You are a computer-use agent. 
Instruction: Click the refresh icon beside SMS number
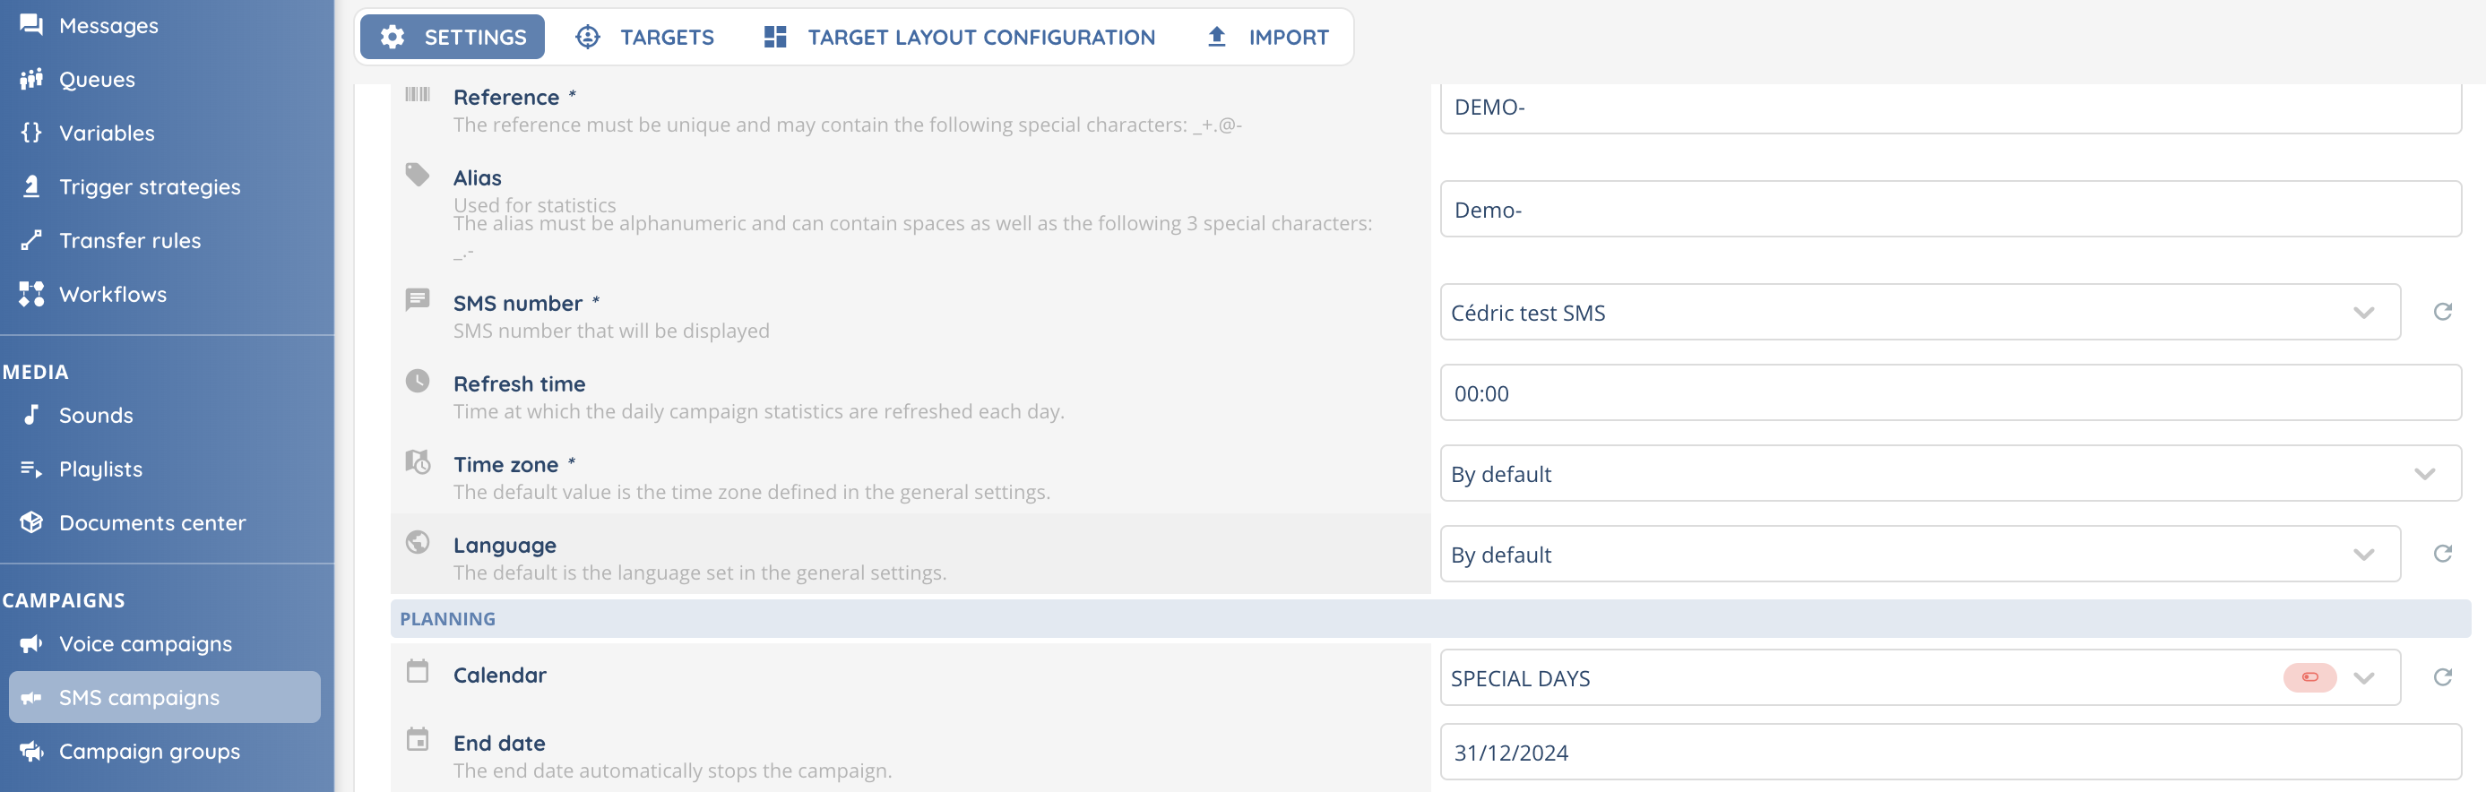[2441, 312]
